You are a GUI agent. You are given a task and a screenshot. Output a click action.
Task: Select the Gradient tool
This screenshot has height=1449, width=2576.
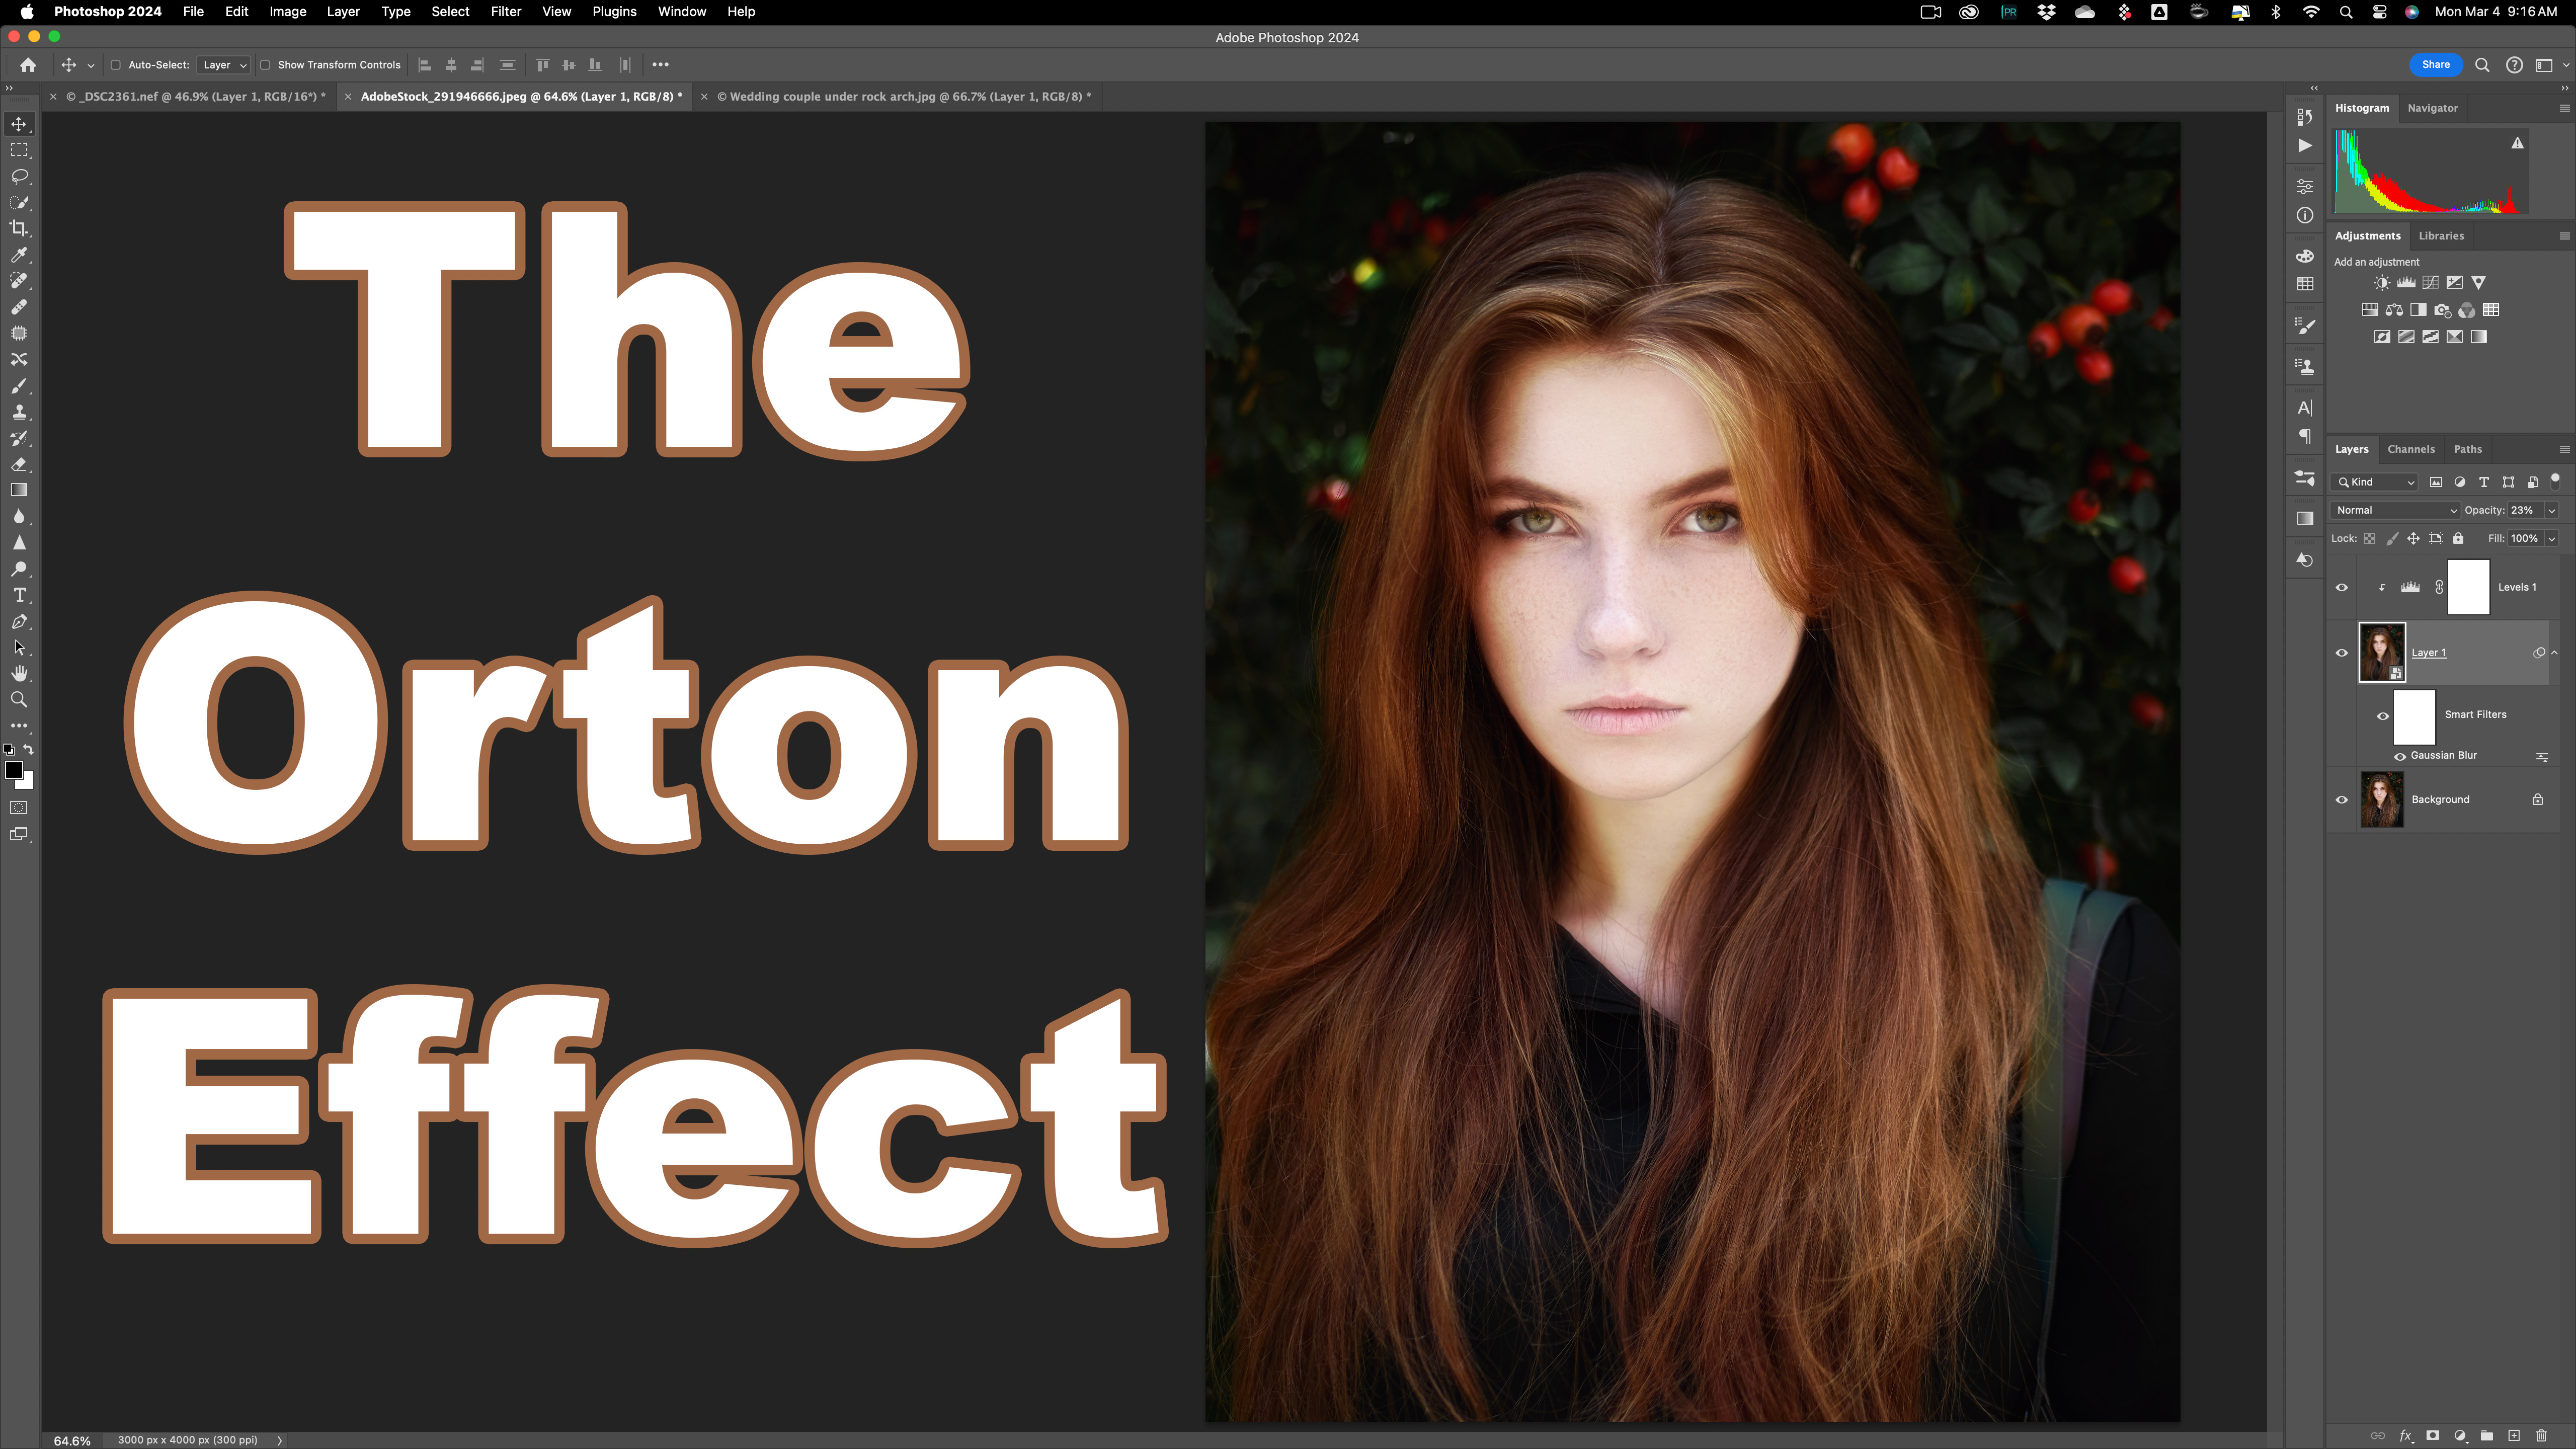click(x=19, y=490)
